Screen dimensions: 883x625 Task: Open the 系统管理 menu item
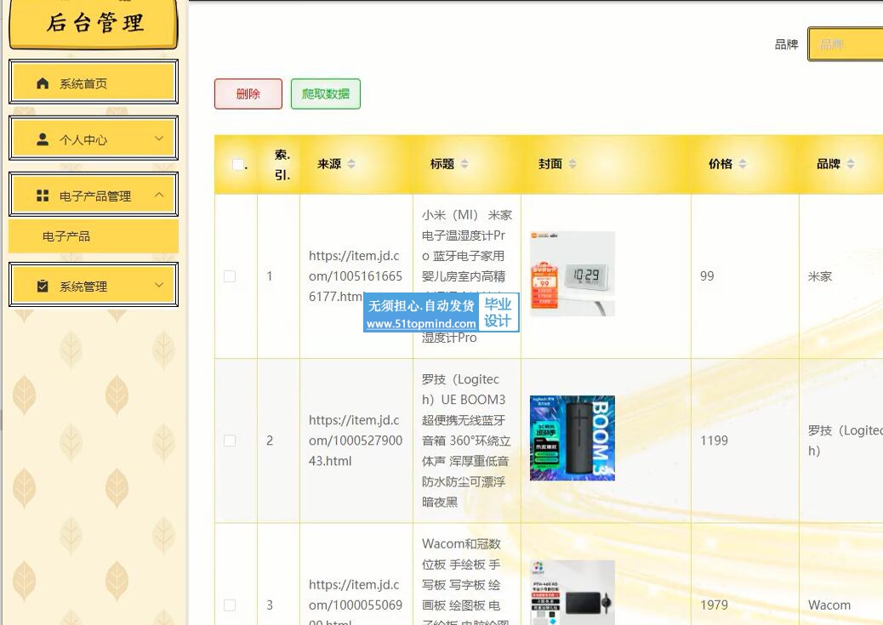point(94,285)
